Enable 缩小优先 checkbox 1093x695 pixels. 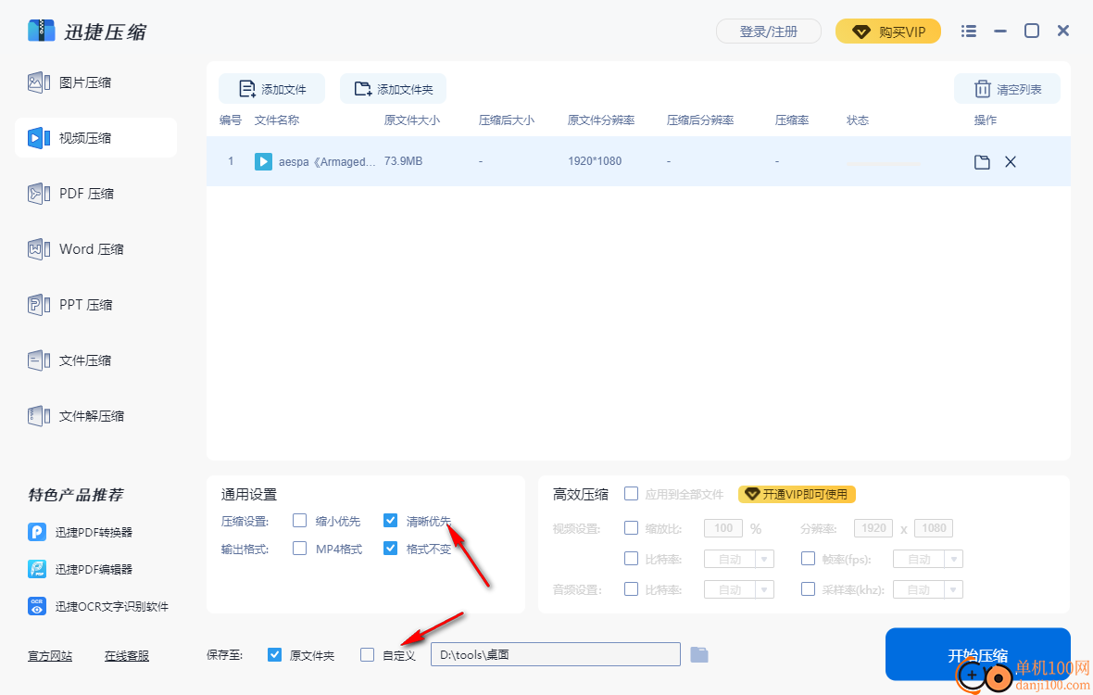click(x=300, y=520)
